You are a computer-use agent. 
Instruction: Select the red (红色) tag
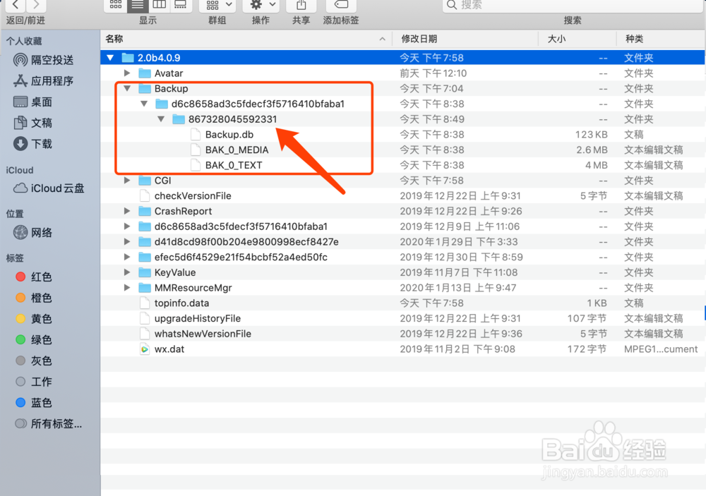(34, 277)
